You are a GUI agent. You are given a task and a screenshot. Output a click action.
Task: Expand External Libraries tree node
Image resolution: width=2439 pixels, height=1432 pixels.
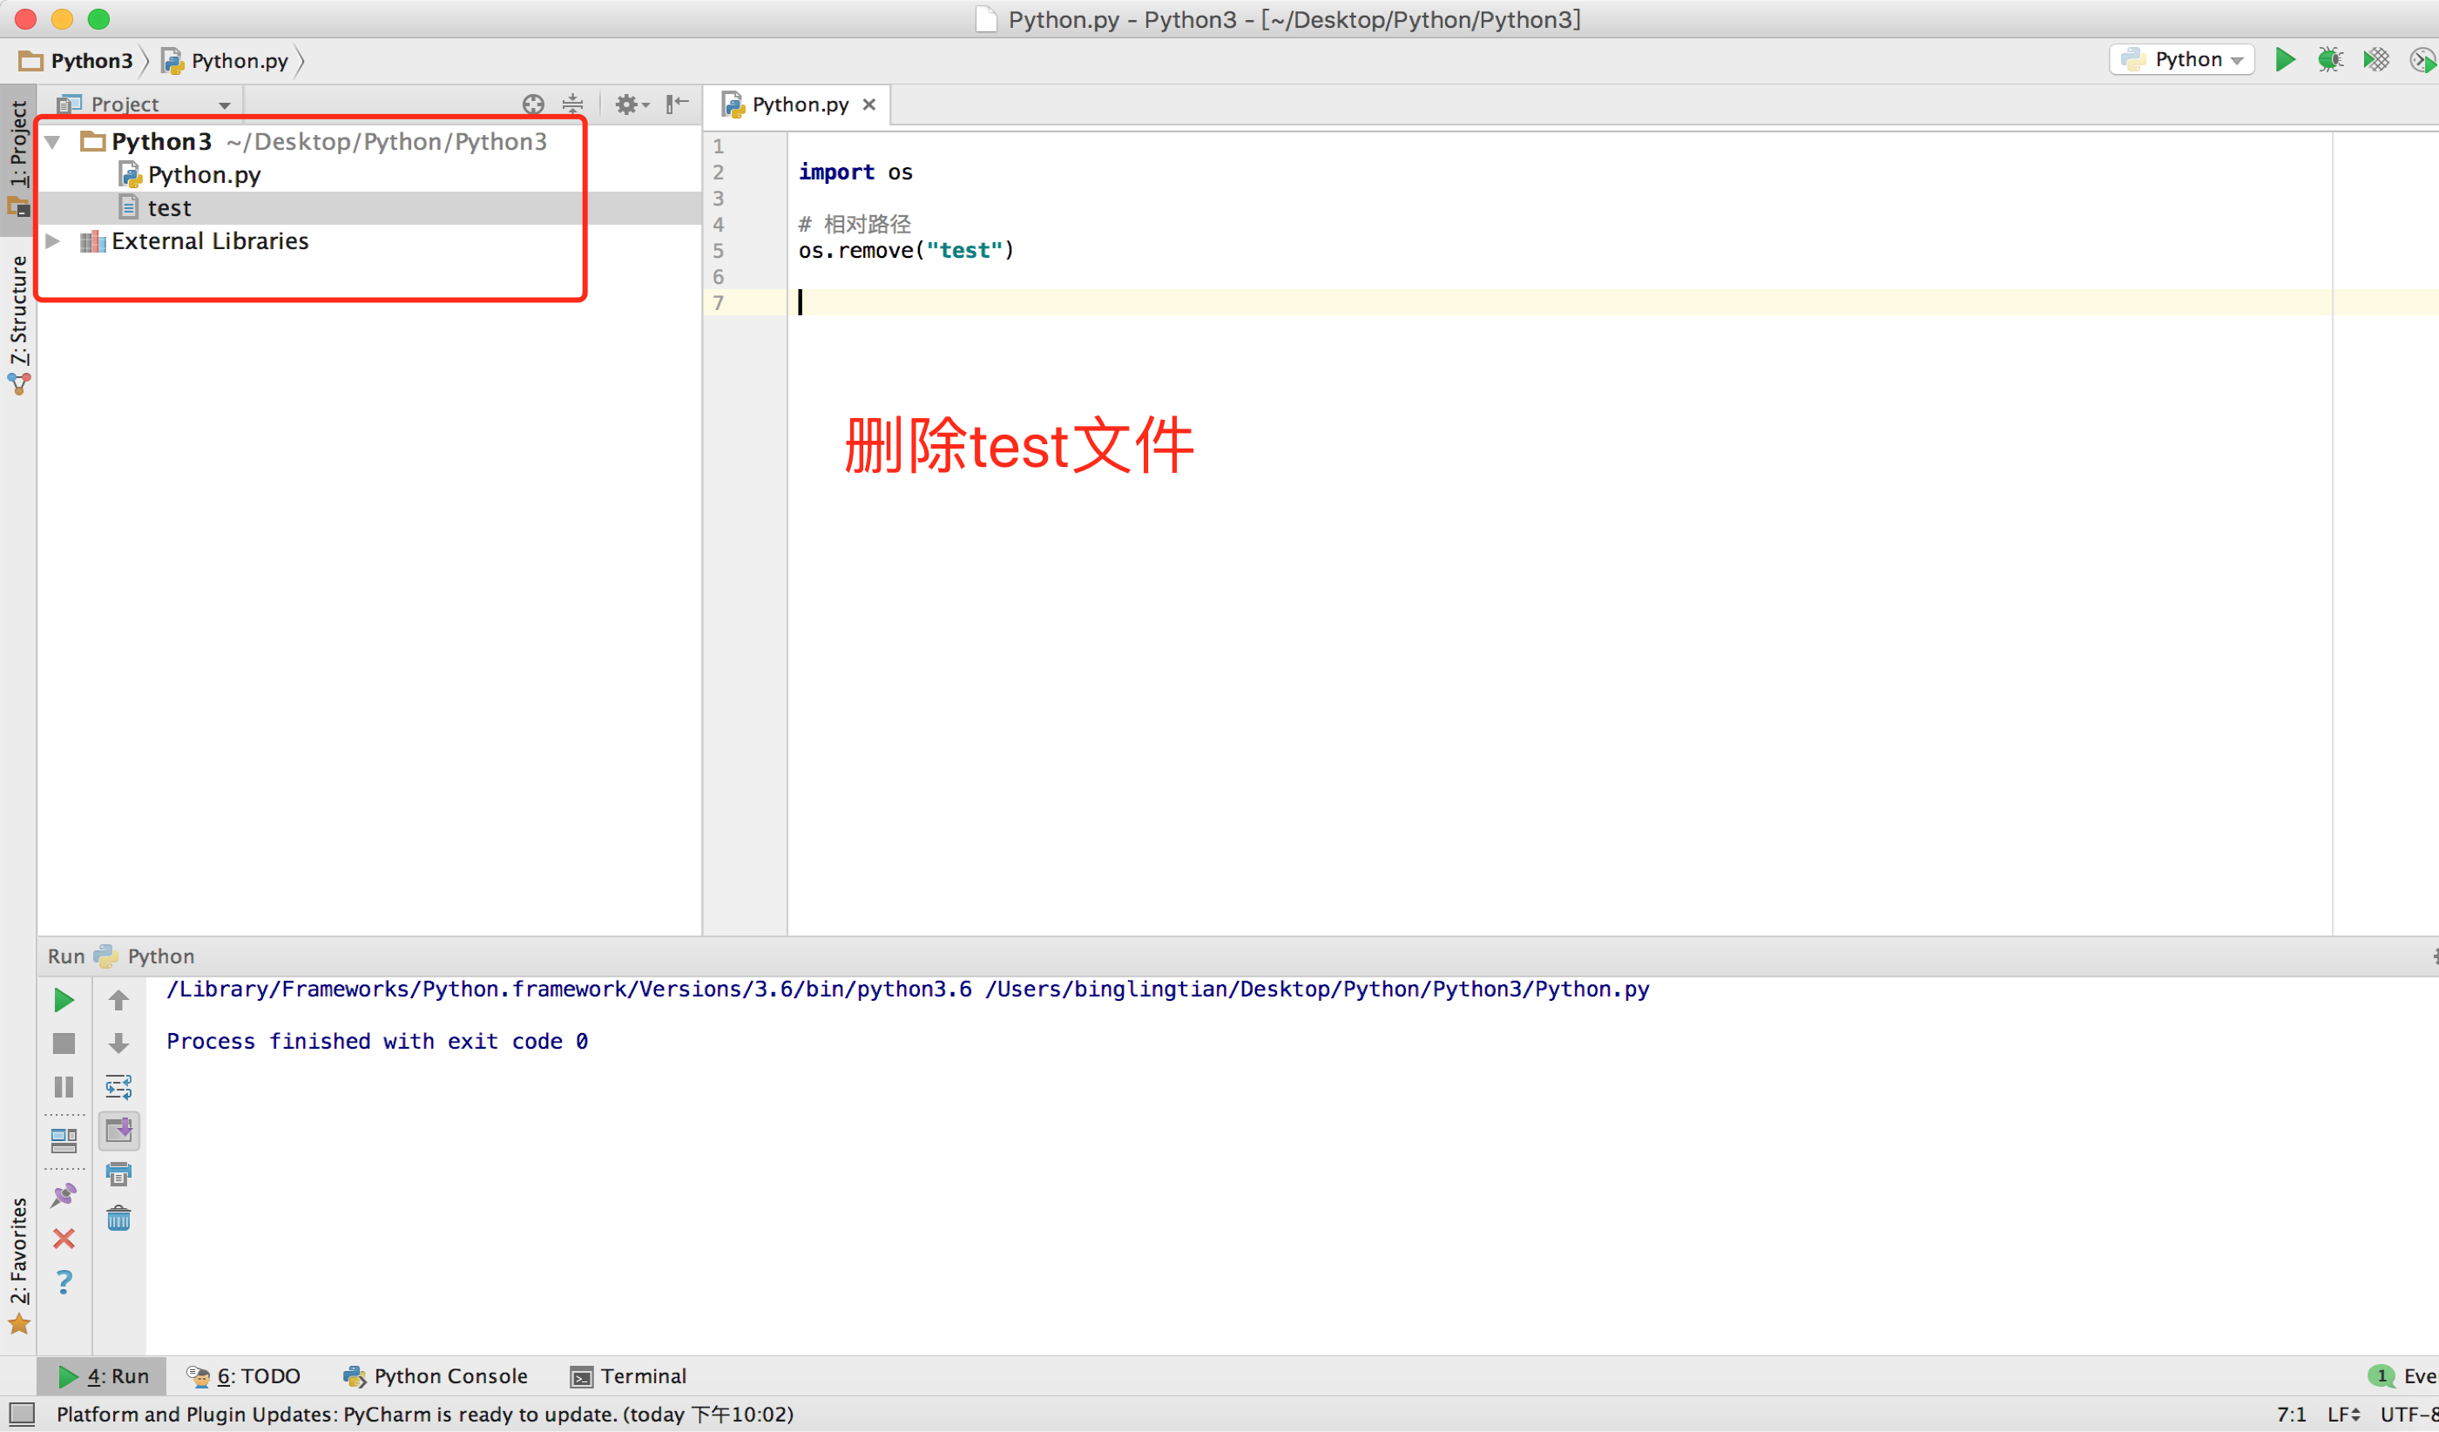(53, 241)
